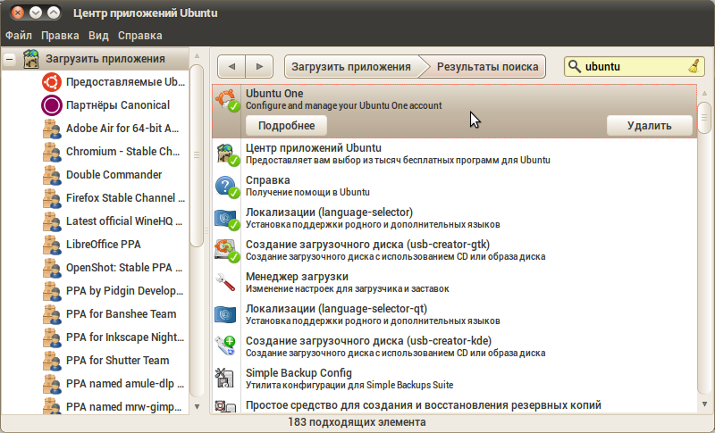Viewport: 715px width, 433px height.
Task: Collapse the Загрузить приложения tree node
Action: (10, 59)
